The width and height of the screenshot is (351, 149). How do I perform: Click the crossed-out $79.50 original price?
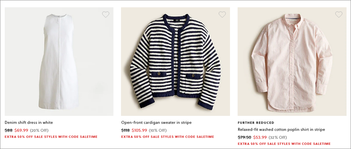pos(244,137)
